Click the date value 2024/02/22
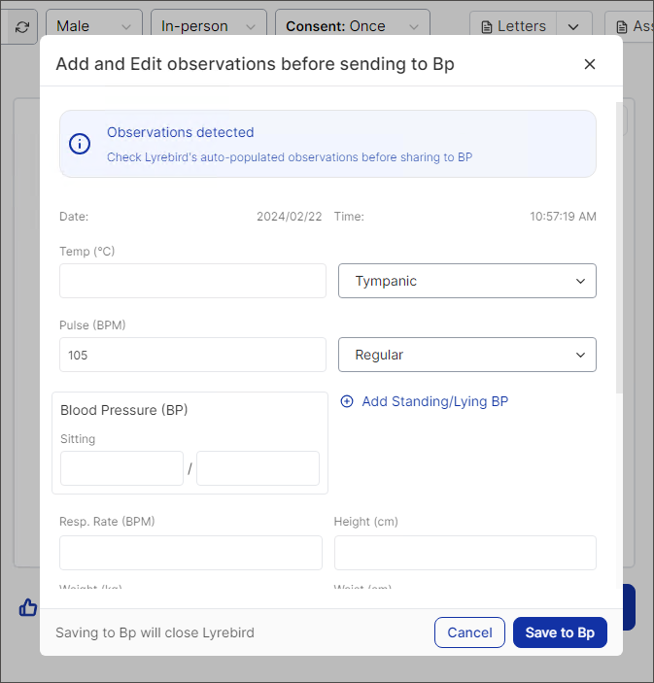The image size is (654, 683). (x=290, y=217)
